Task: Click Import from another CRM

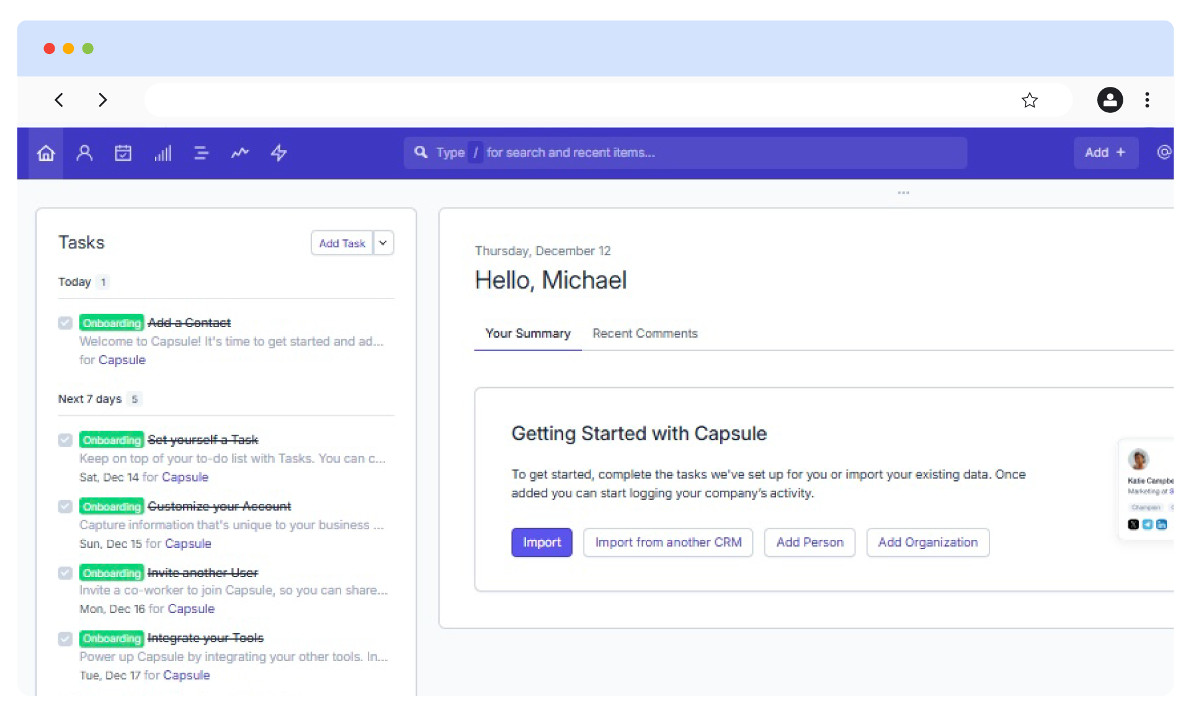Action: pos(668,542)
